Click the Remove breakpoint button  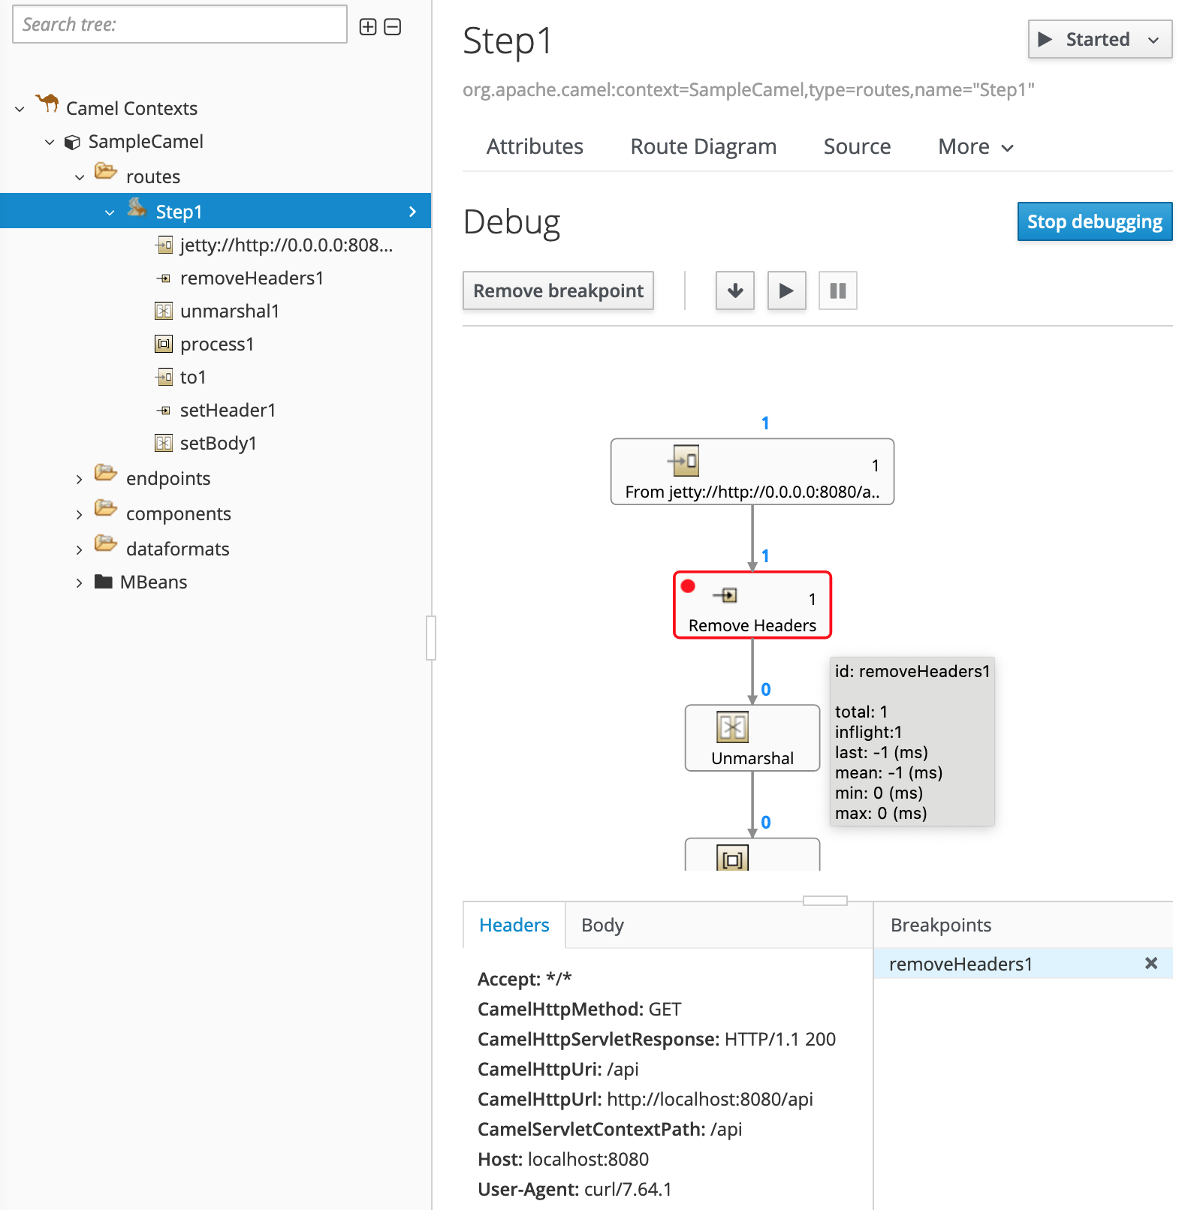click(x=558, y=290)
